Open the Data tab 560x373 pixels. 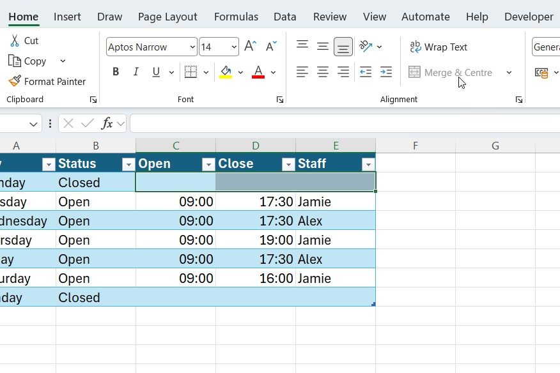(x=284, y=17)
